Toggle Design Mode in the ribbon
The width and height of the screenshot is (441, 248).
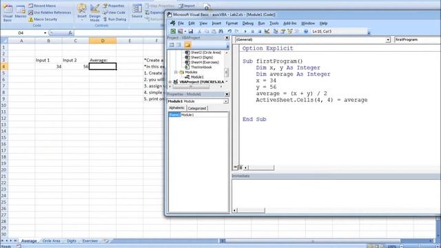pyautogui.click(x=95, y=13)
